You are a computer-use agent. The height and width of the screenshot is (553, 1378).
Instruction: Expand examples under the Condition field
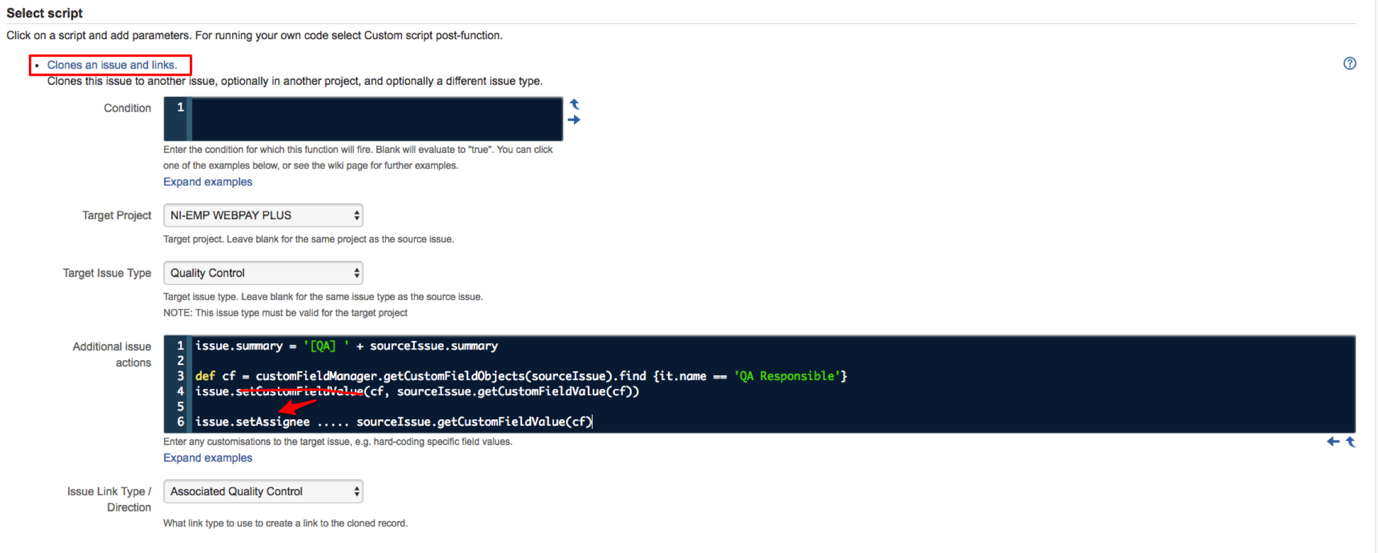coord(207,182)
